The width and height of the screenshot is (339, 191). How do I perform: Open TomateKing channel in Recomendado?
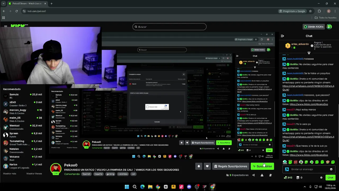coord(23,143)
